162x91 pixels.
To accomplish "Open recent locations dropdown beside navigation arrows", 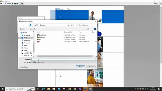I will click(26, 25).
